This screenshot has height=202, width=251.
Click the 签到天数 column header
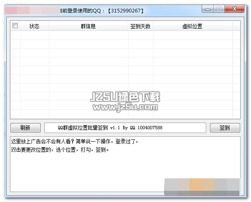[x=140, y=26]
